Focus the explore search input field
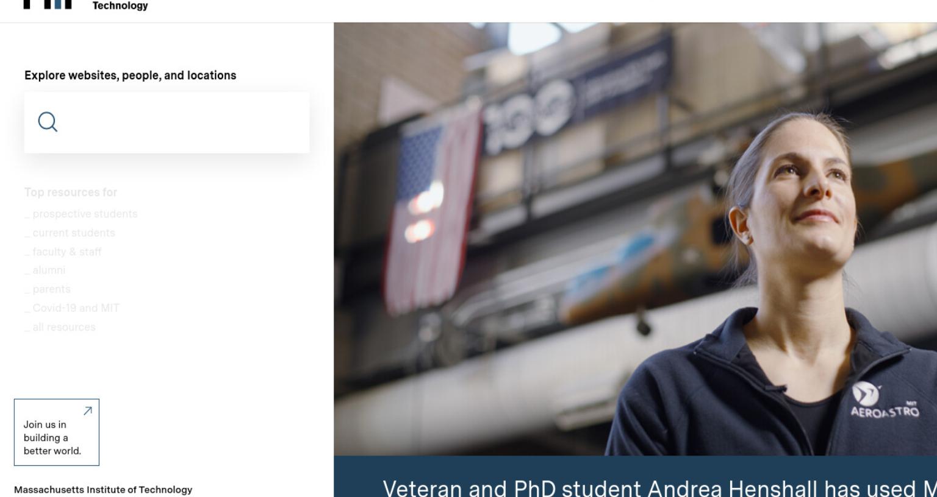Viewport: 937px width, 497px height. coord(167,122)
